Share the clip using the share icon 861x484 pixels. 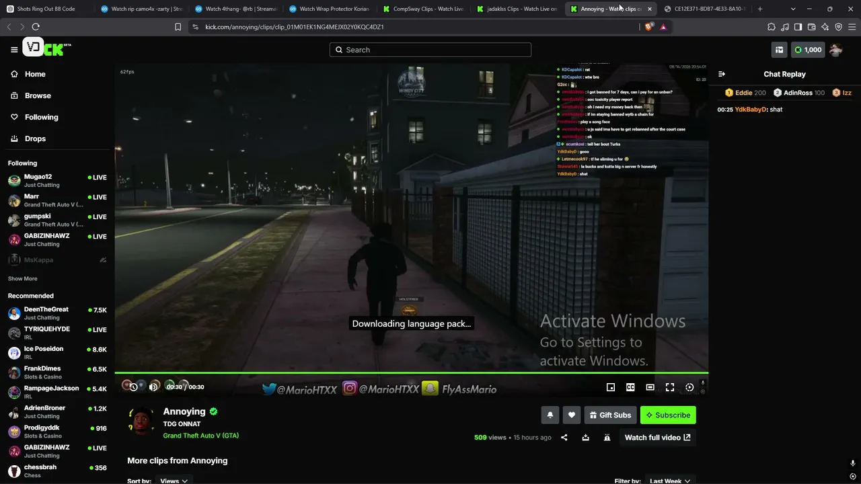[x=564, y=438]
